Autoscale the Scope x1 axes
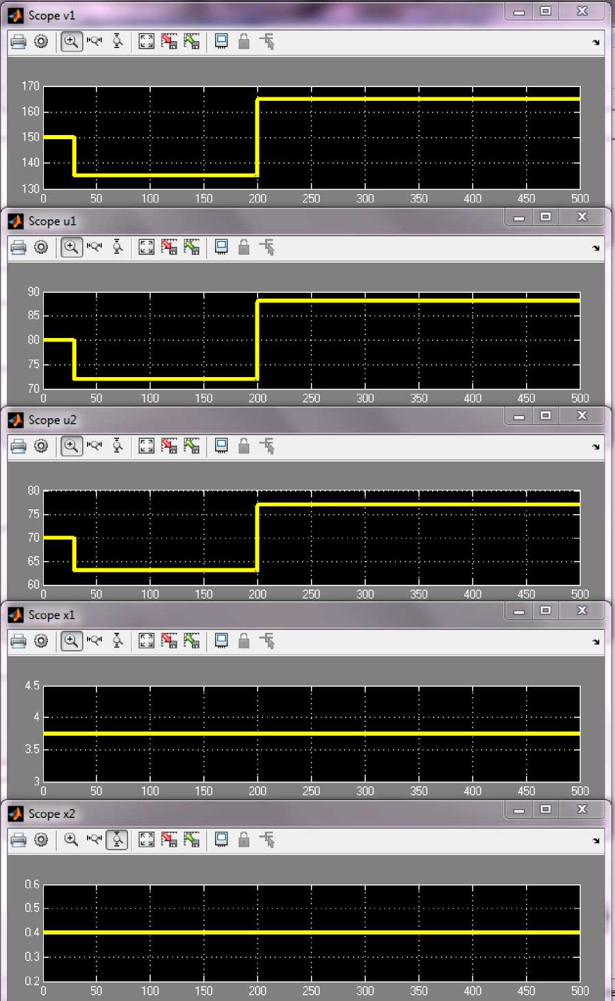The image size is (615, 1001). pyautogui.click(x=147, y=641)
